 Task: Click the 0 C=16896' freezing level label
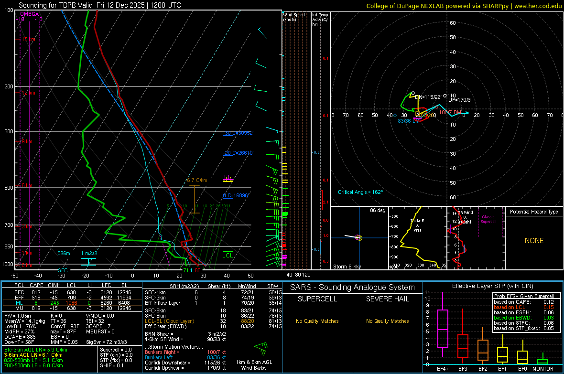coord(236,196)
